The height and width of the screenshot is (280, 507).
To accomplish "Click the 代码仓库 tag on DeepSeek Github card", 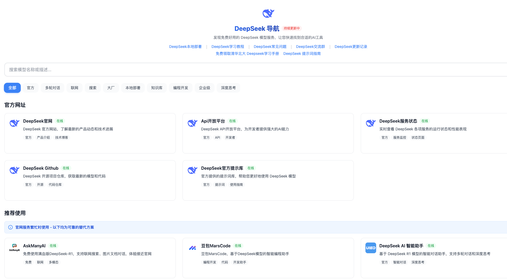I will [x=55, y=185].
